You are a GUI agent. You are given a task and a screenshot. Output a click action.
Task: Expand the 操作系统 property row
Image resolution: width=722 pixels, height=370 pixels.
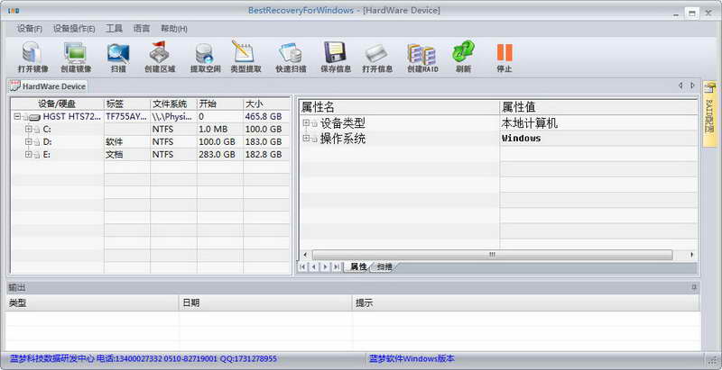(x=306, y=138)
